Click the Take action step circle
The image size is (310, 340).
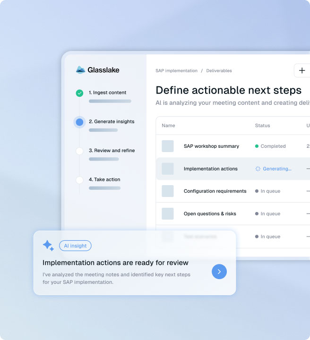79,180
